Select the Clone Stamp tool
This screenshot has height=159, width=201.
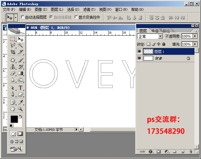(12, 67)
